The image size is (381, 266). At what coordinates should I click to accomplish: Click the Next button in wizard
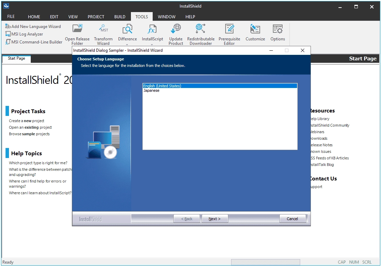point(215,219)
